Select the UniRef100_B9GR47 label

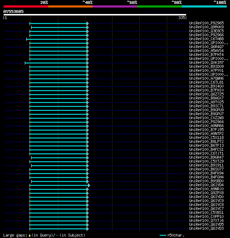[206, 157]
